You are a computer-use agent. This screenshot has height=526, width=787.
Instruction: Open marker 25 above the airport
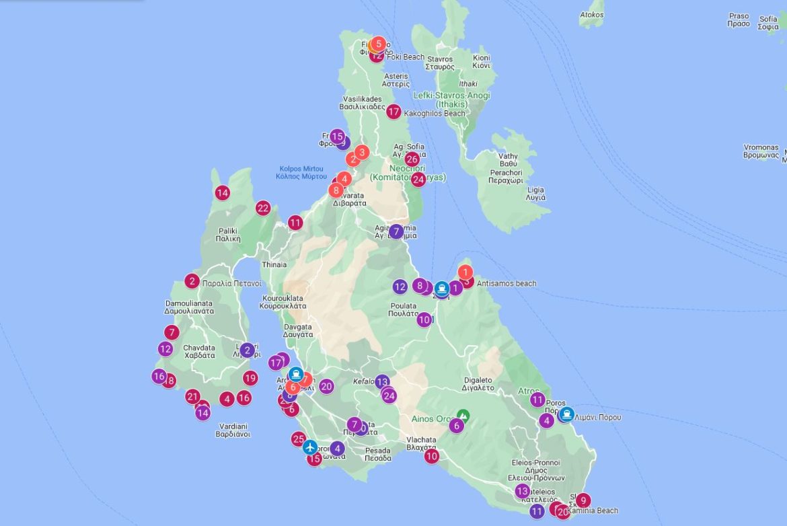tap(299, 439)
